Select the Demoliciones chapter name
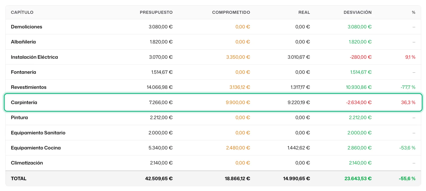The width and height of the screenshot is (426, 191). pos(26,27)
